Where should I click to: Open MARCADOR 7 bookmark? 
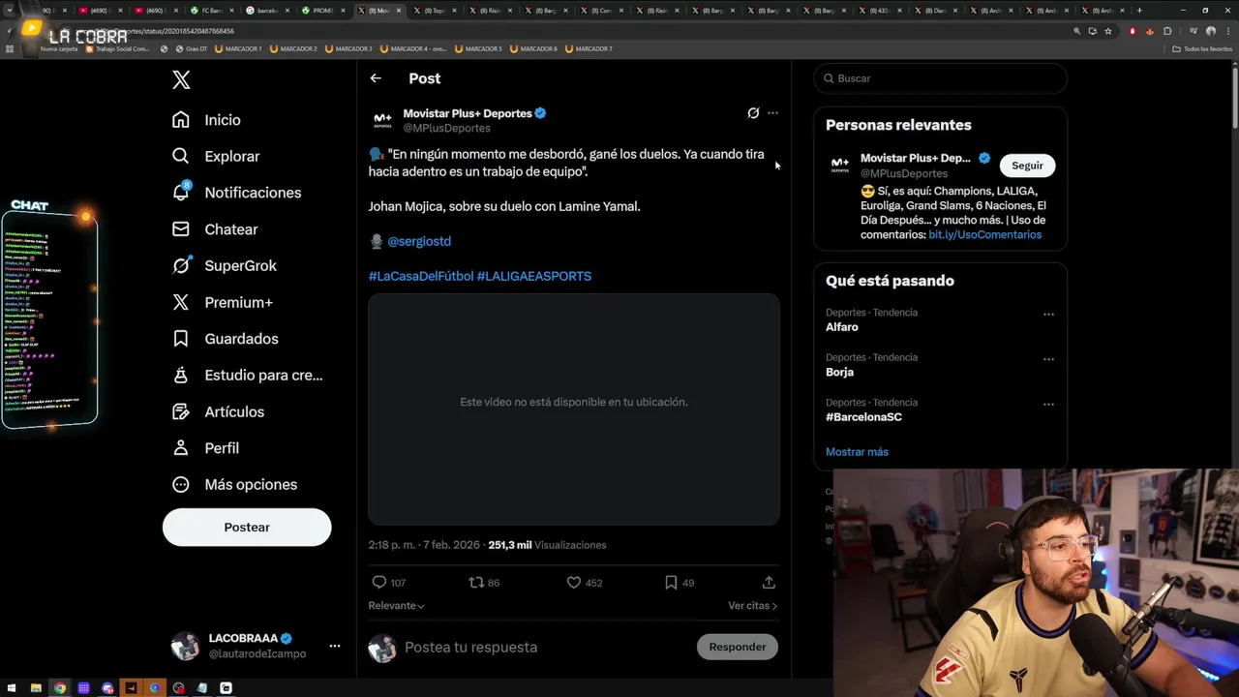[x=589, y=48]
